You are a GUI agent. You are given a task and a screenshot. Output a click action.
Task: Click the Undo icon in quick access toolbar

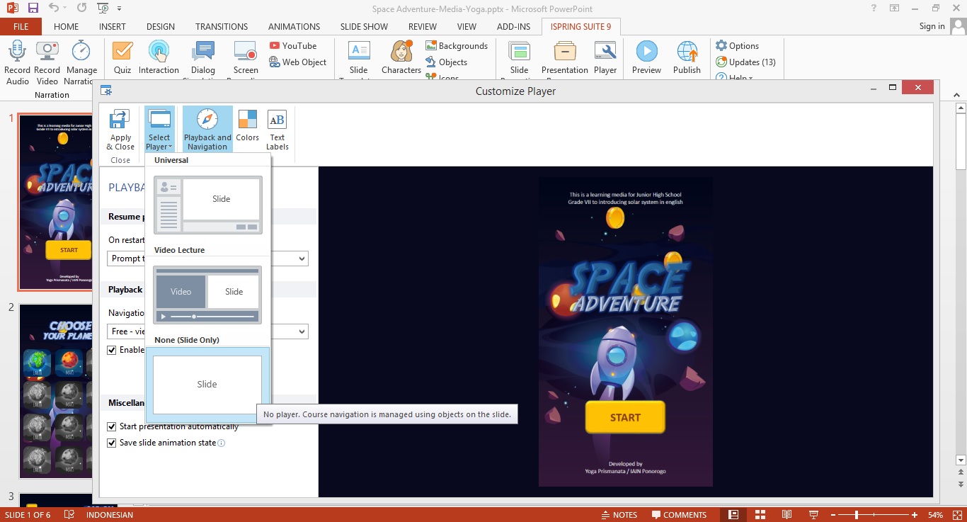point(55,8)
